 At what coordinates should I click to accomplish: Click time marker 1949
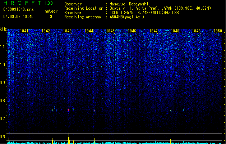(x=197, y=31)
